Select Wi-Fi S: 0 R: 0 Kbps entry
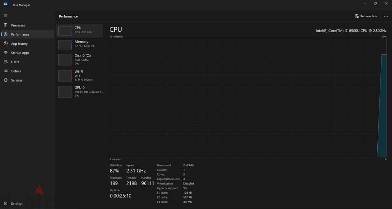Viewport: 392px width, 209px height. pos(80,76)
